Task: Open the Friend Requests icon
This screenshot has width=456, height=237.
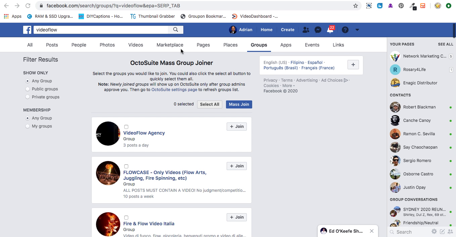Action: (x=306, y=30)
